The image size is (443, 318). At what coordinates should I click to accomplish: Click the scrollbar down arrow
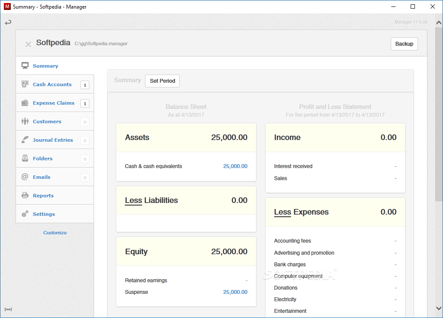tap(439, 309)
